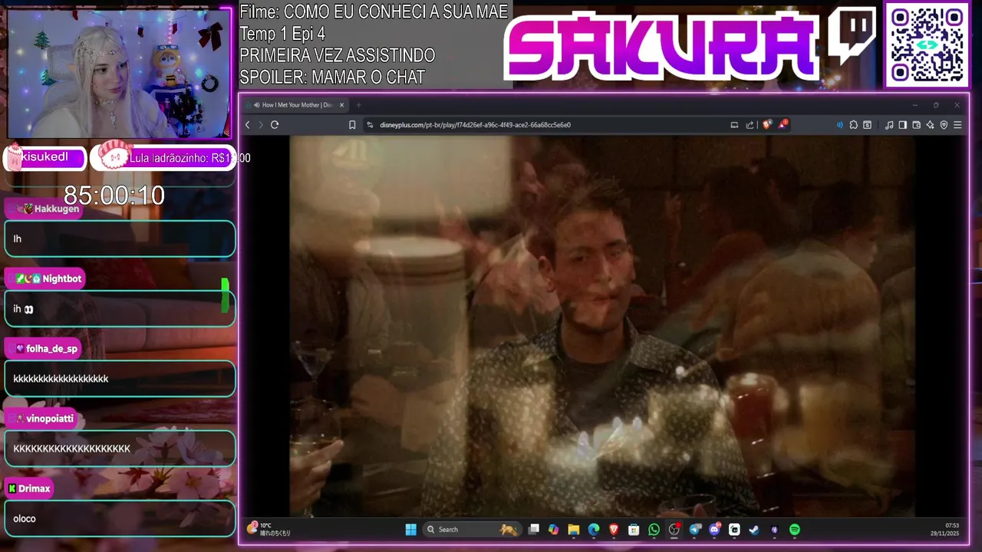Open the Brave VPN shield icon
The width and height of the screenshot is (982, 552).
coord(944,125)
